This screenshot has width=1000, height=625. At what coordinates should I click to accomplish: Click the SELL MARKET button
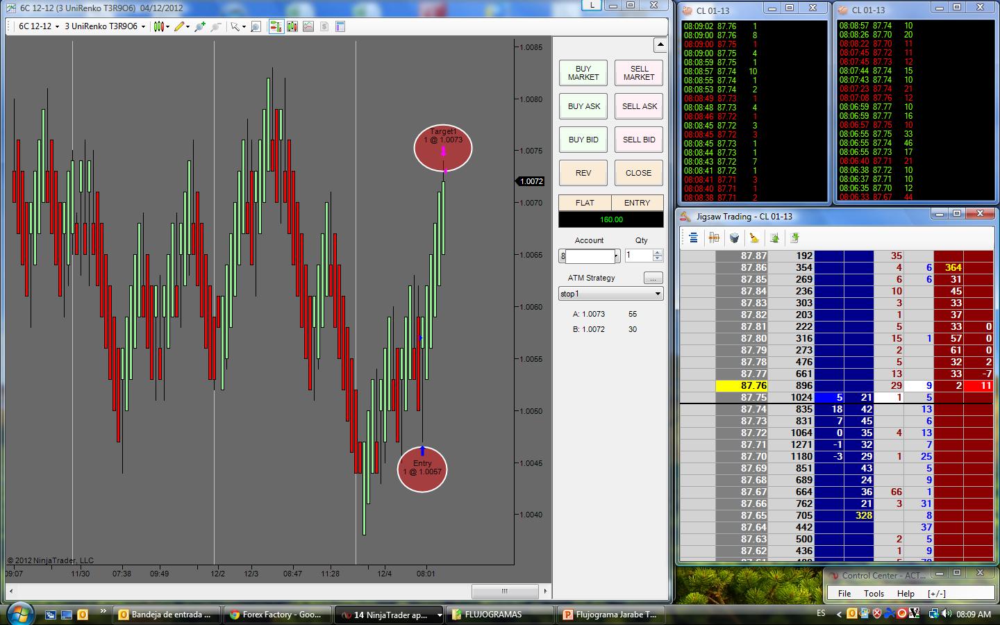[x=639, y=73]
